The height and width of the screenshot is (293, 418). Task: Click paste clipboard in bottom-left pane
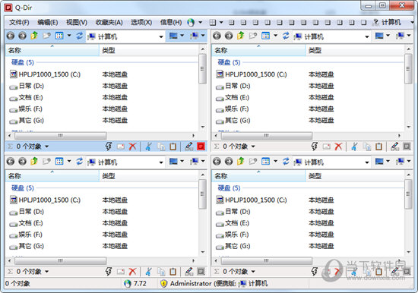(x=173, y=272)
